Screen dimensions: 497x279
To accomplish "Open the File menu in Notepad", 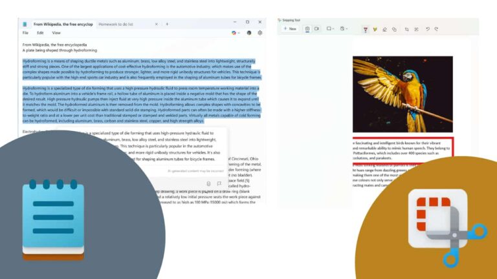I will pos(25,33).
